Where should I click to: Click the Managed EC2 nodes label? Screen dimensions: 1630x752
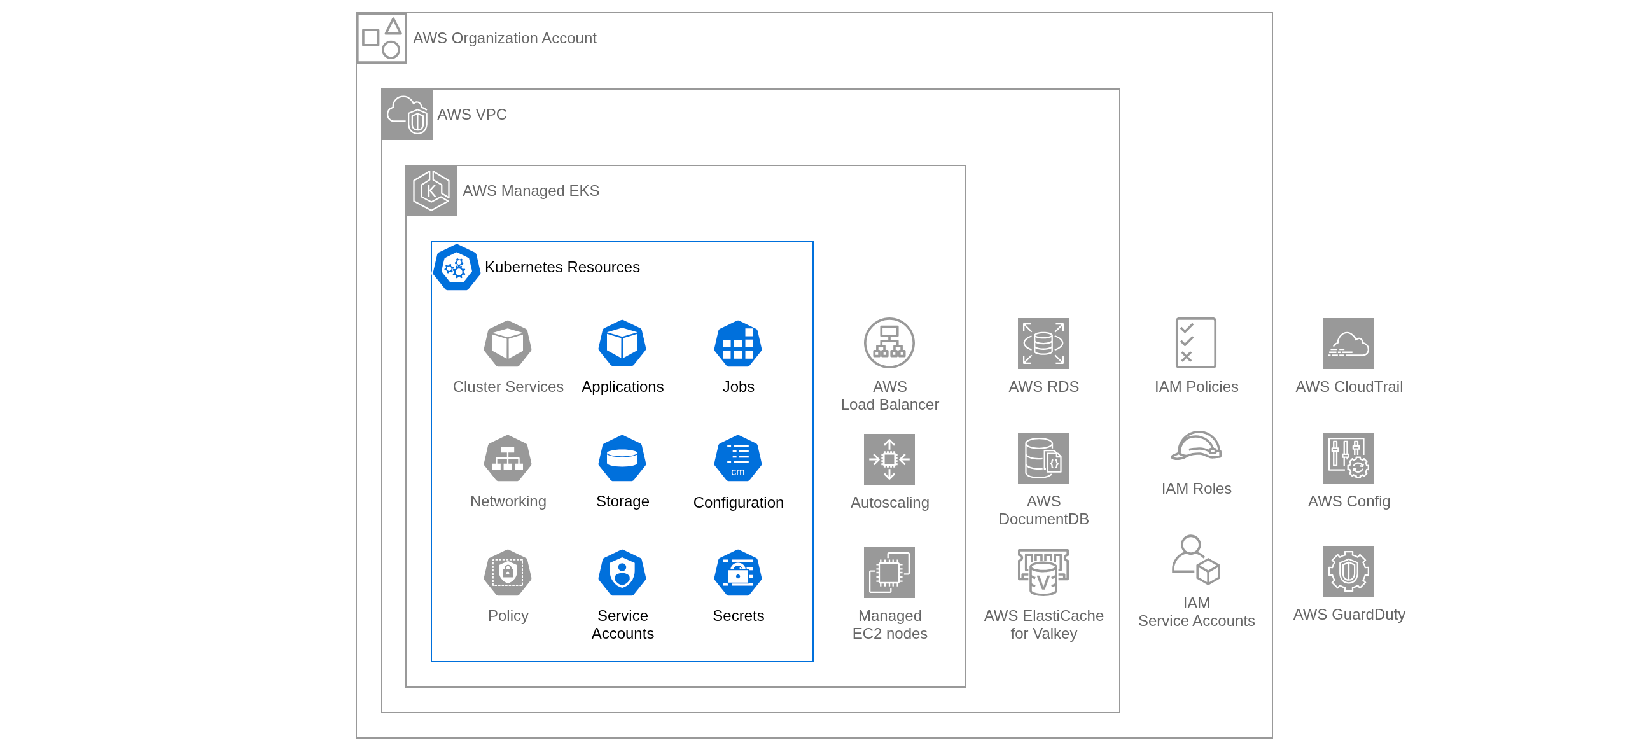[889, 625]
